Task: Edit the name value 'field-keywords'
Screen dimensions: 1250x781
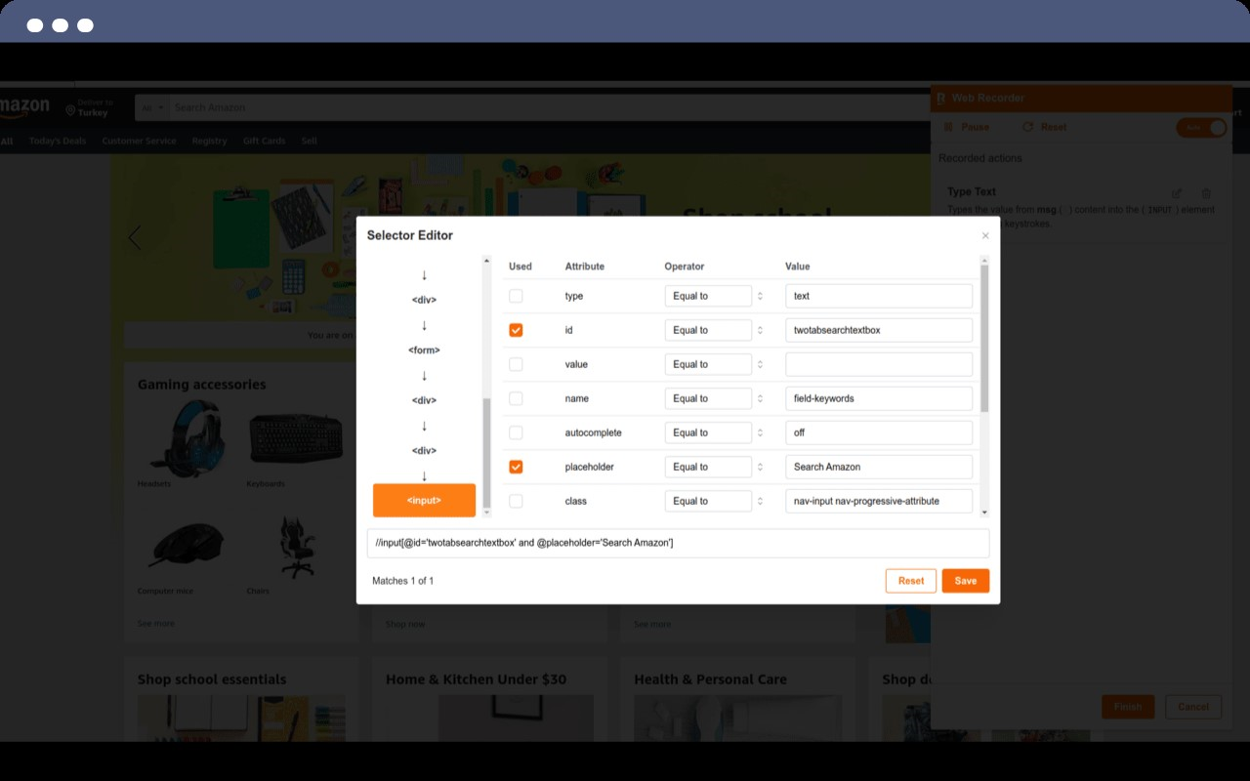Action: click(x=879, y=398)
